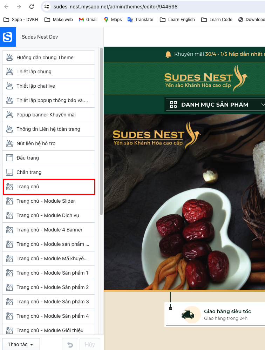Expand the Thao tác dropdown
Image resolution: width=265 pixels, height=350 pixels.
(21, 344)
